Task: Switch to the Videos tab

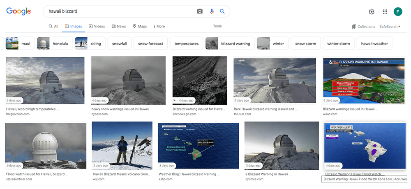Action: (x=97, y=27)
